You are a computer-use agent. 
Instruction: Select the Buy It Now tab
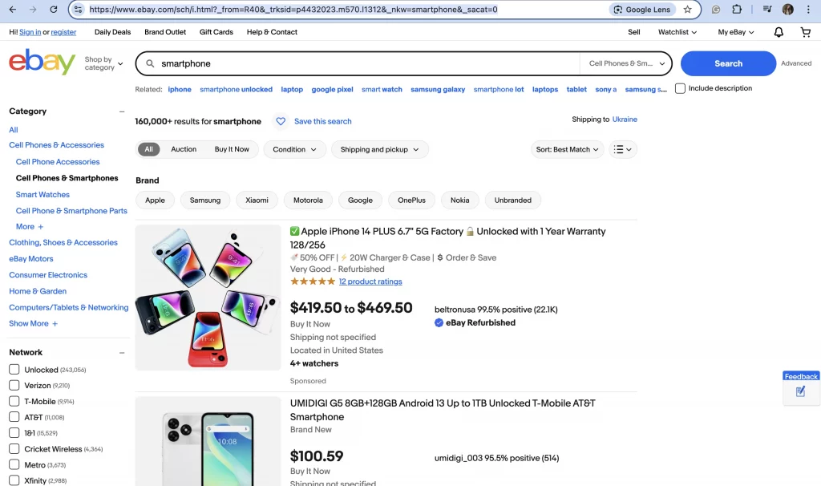232,149
